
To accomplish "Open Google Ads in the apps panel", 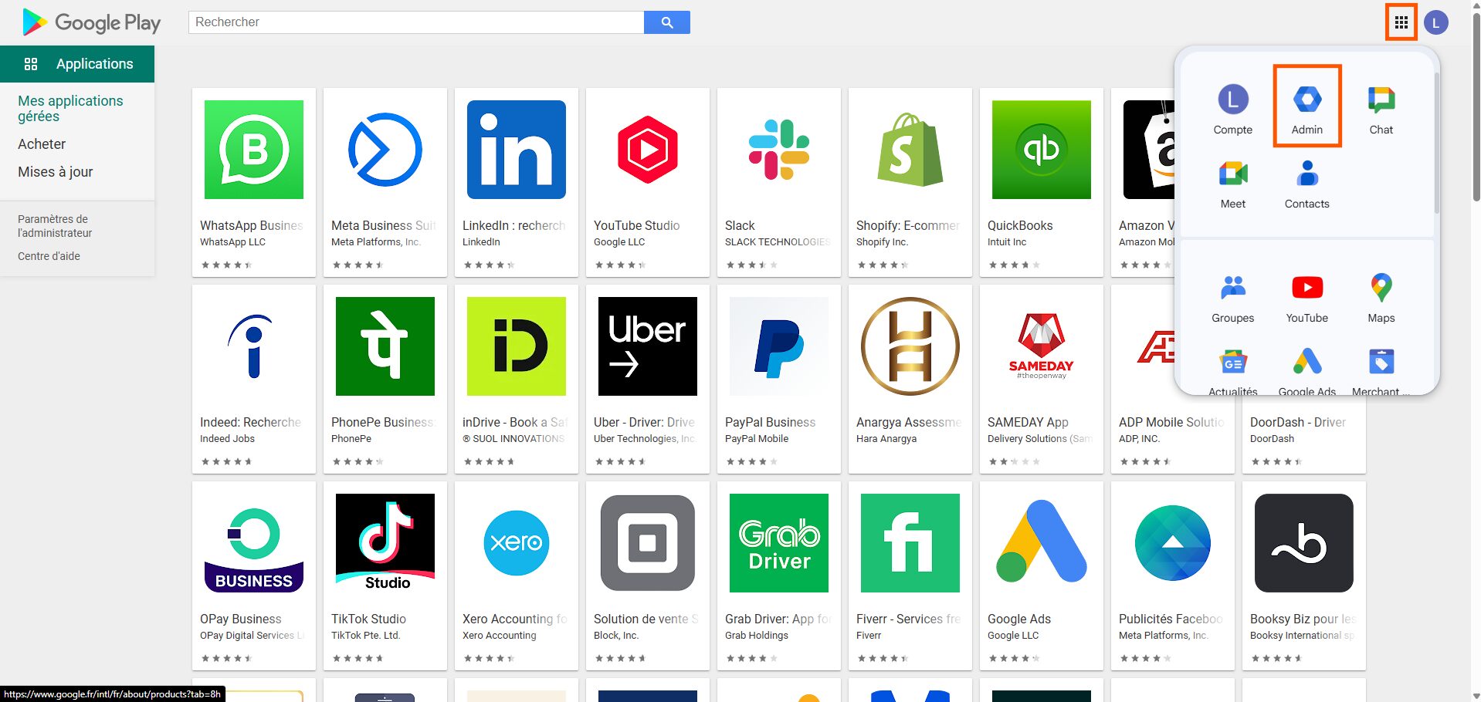I will point(1306,371).
